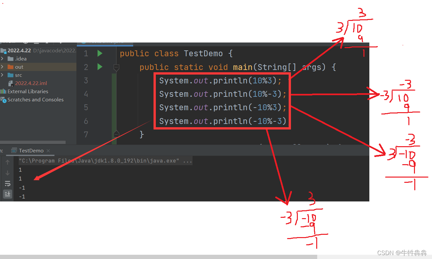The height and width of the screenshot is (259, 432).
Task: Expand the .idea folder chevron
Action: 2,59
